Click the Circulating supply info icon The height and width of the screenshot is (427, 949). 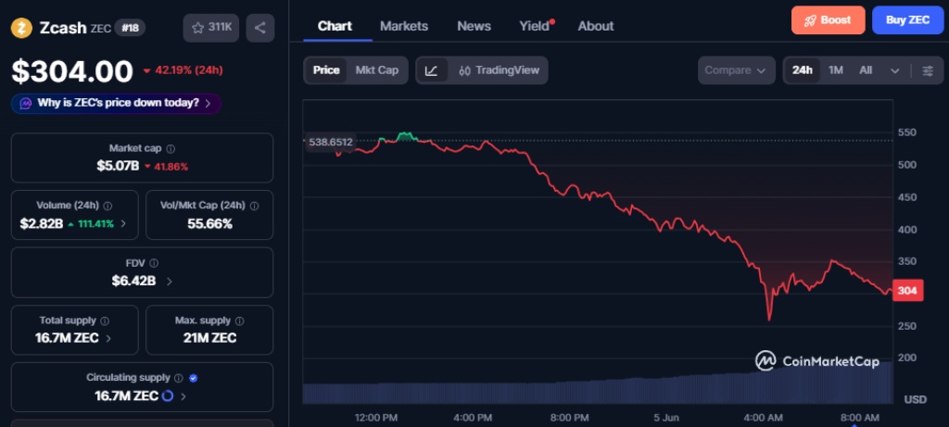click(179, 378)
